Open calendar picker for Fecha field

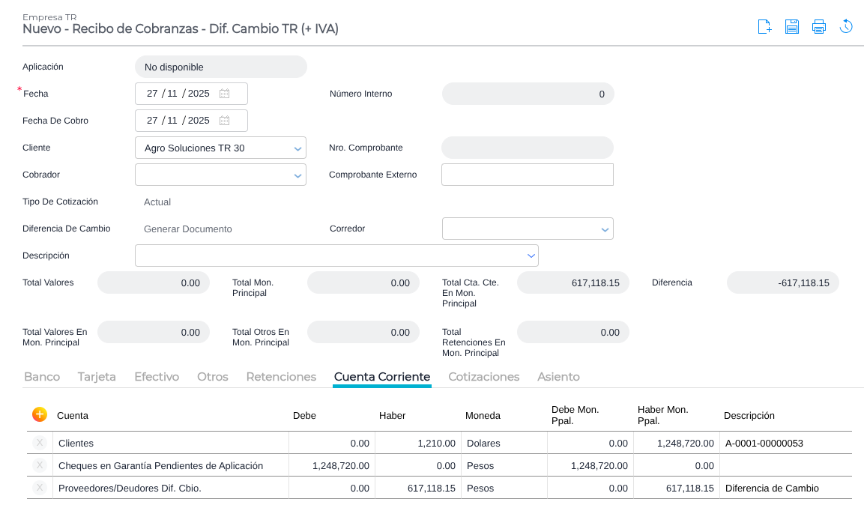click(224, 94)
